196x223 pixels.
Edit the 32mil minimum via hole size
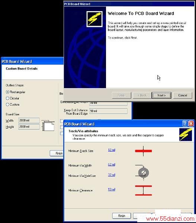pos(112,175)
